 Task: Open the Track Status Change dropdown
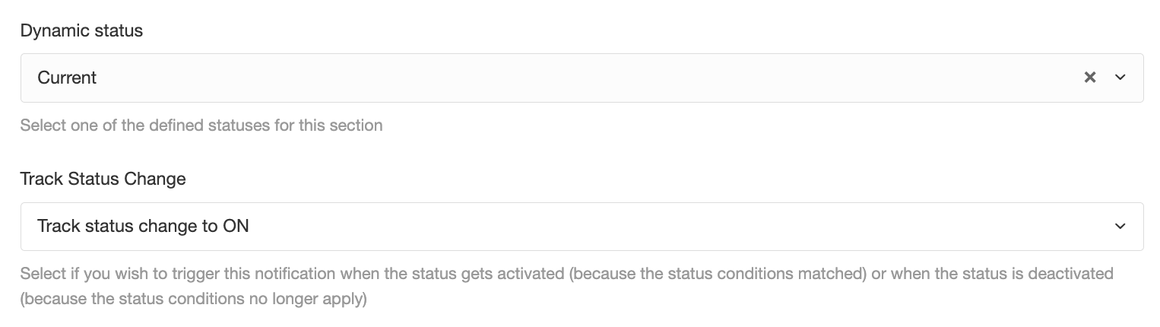[582, 227]
